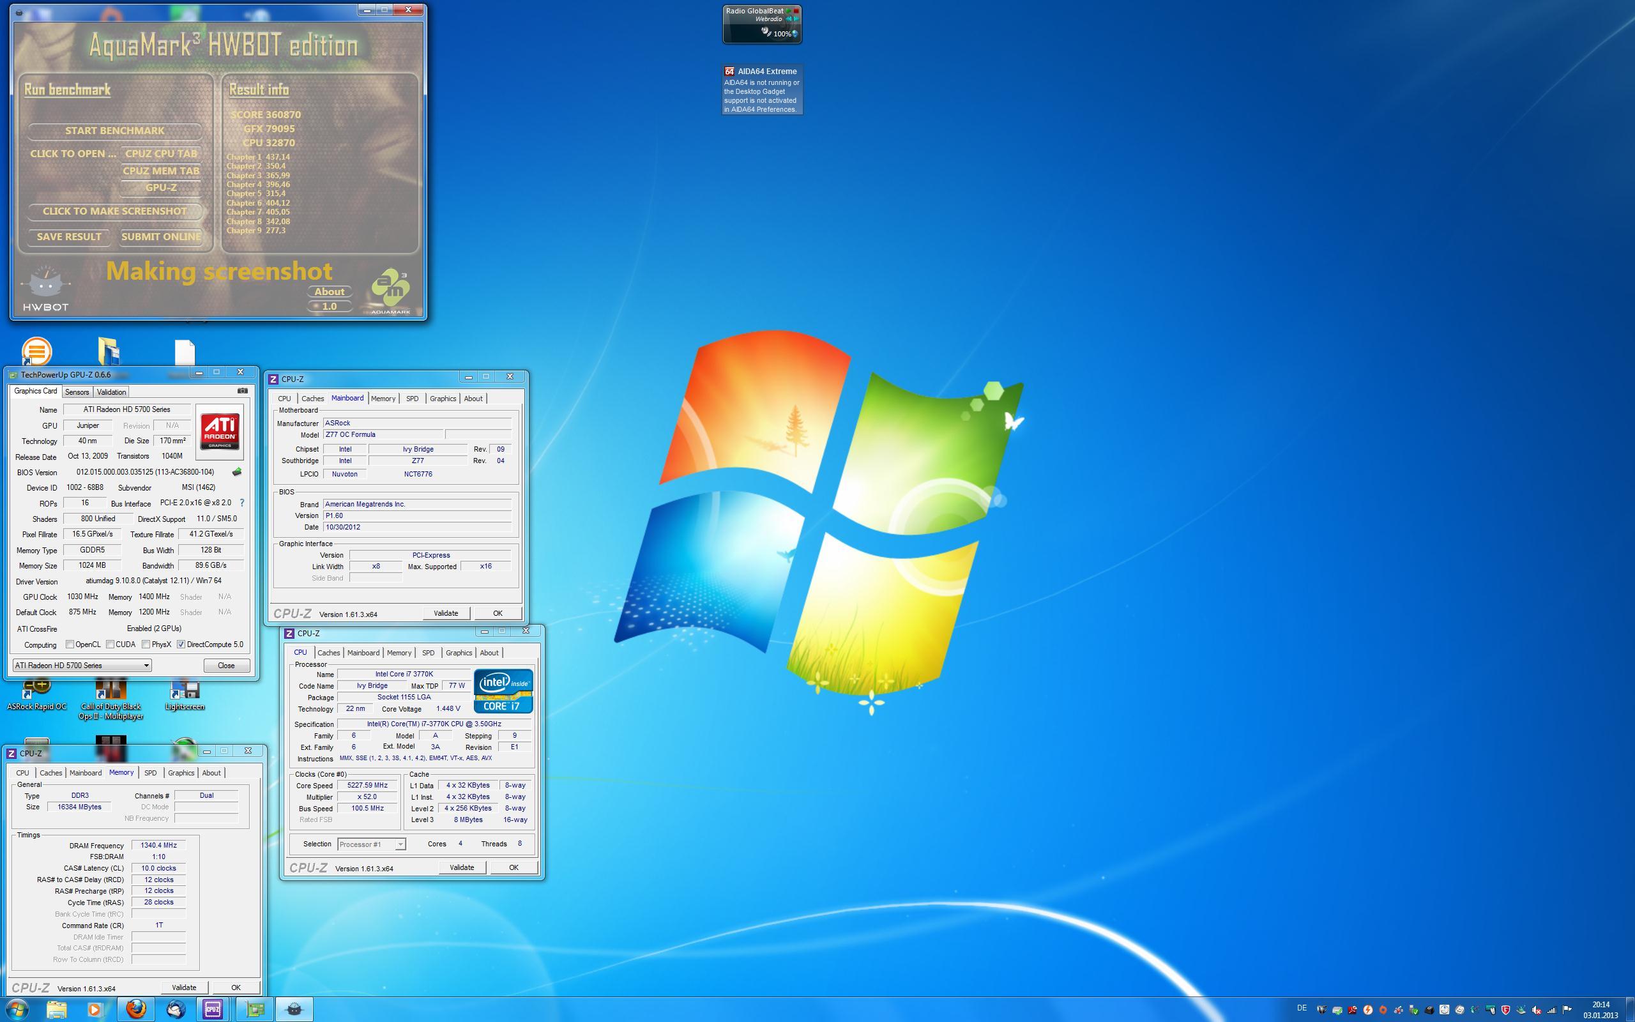The image size is (1635, 1022).
Task: Click the CPU-Z taskbar icon
Action: [213, 1010]
